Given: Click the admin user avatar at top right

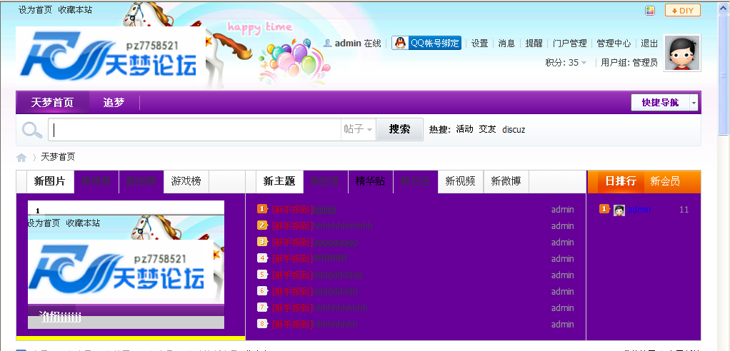Looking at the screenshot, I should pos(682,53).
